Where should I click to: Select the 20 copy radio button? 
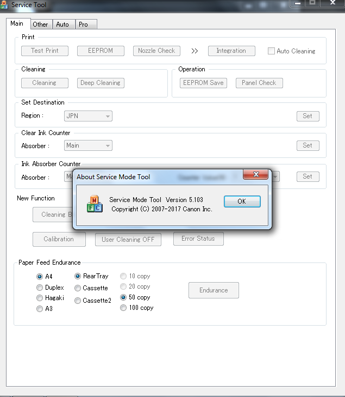click(x=123, y=286)
